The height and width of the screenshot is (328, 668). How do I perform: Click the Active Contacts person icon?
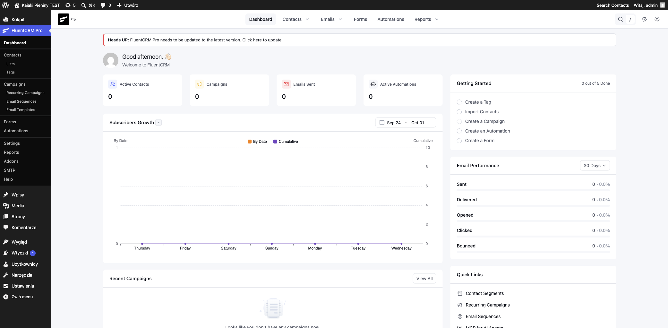click(113, 84)
